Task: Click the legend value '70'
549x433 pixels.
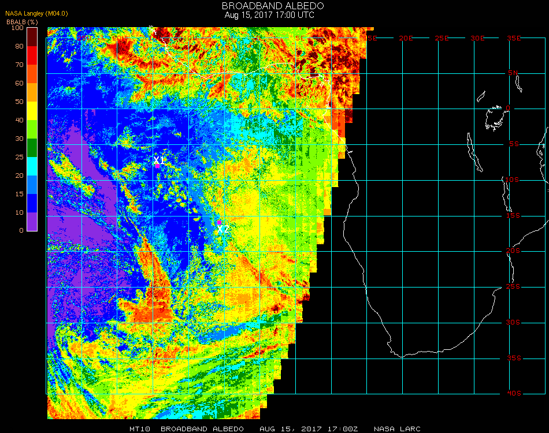Action: pyautogui.click(x=19, y=65)
